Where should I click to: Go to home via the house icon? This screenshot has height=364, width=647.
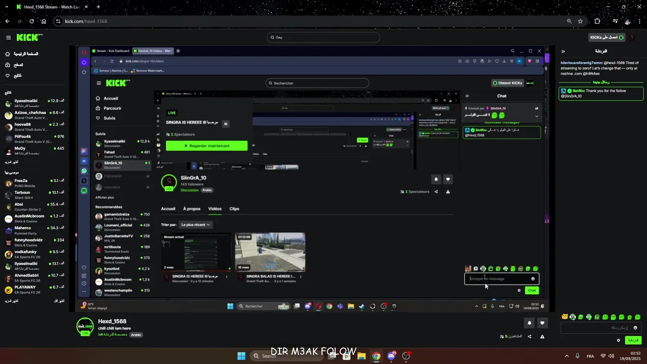pyautogui.click(x=8, y=54)
